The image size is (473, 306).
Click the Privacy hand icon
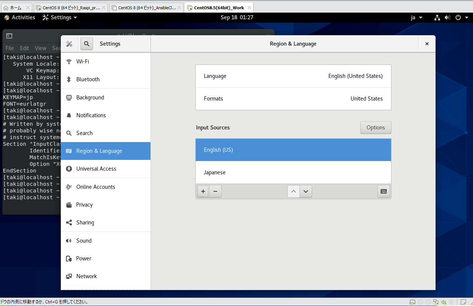(69, 205)
